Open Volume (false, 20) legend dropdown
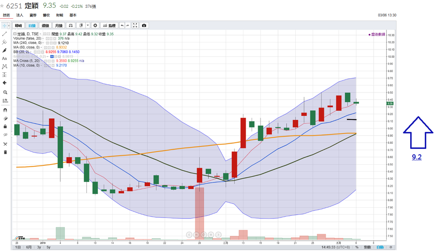Image resolution: width=444 pixels, height=251 pixels. click(x=43, y=39)
